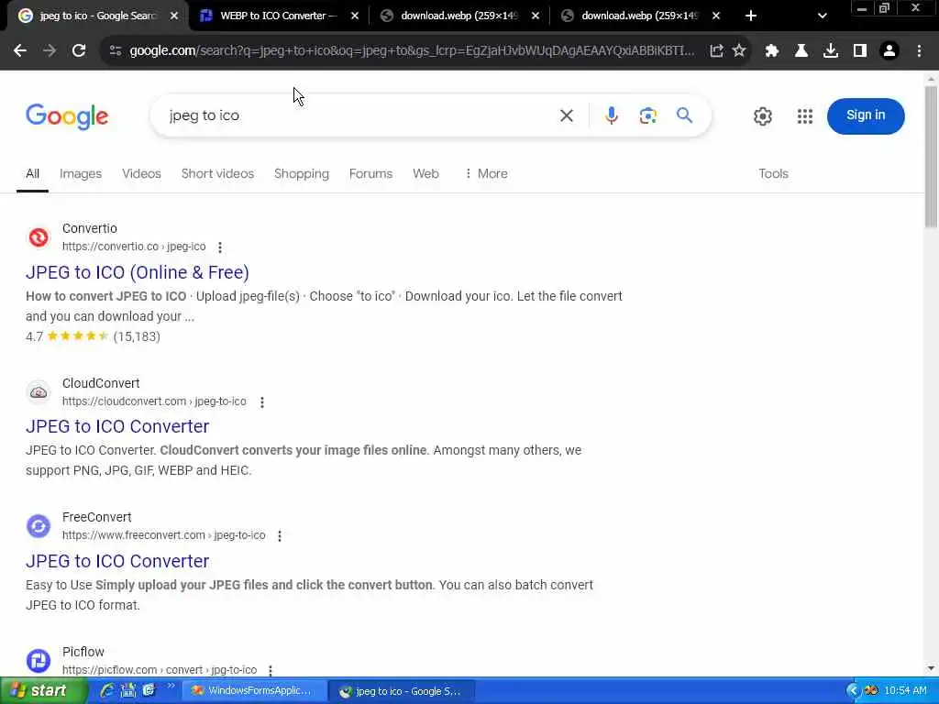Screen dimensions: 939x704
Task: Start voice search microphone
Action: pos(611,115)
